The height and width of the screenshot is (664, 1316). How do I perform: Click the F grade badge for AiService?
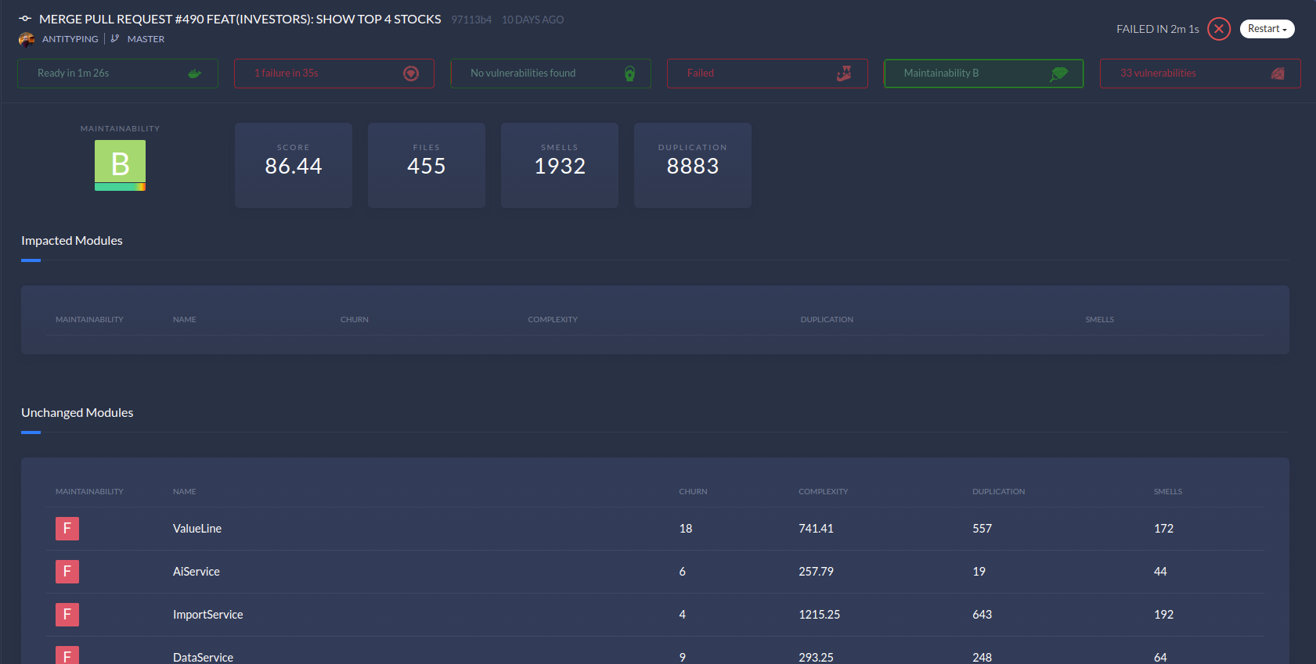[67, 572]
